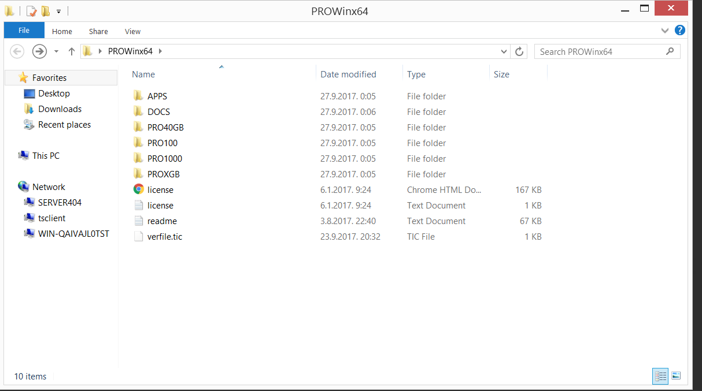Image resolution: width=702 pixels, height=391 pixels.
Task: Click the Back navigation arrow
Action: (17, 51)
